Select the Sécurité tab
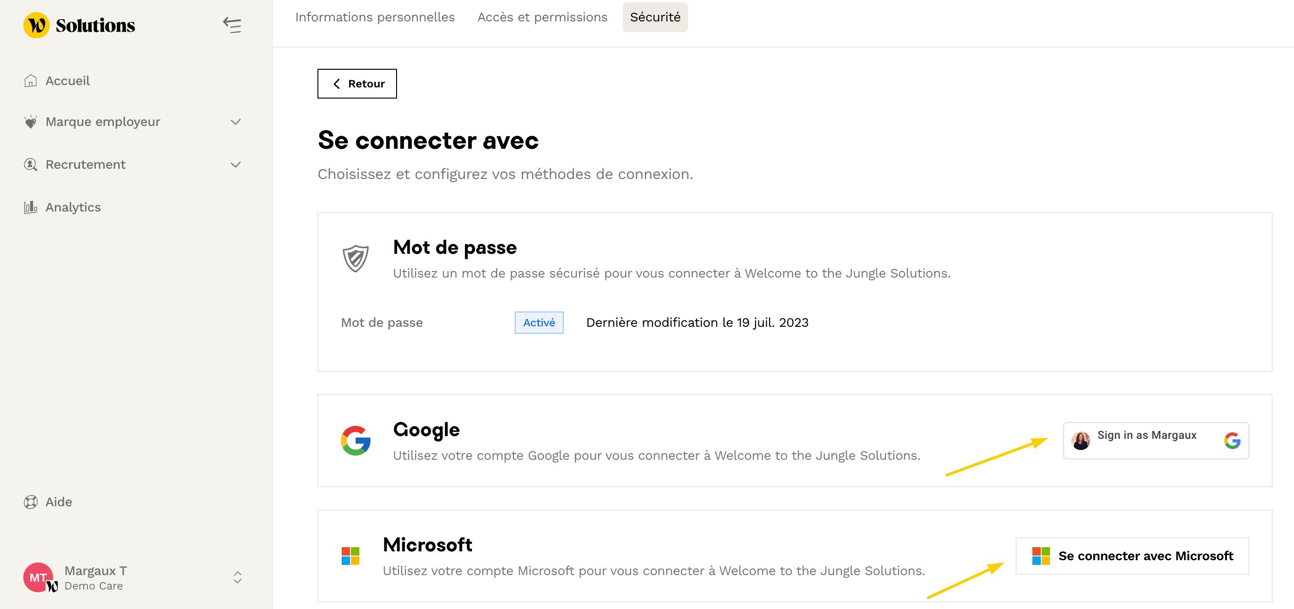The image size is (1294, 609). [655, 17]
